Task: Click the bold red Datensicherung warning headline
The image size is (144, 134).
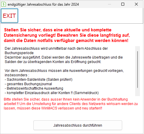Action: tap(67, 35)
